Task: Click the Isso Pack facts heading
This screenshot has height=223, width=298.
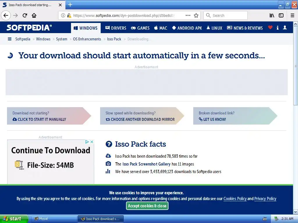Action: click(141, 144)
